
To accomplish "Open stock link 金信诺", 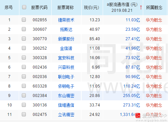I will pos(66,48).
